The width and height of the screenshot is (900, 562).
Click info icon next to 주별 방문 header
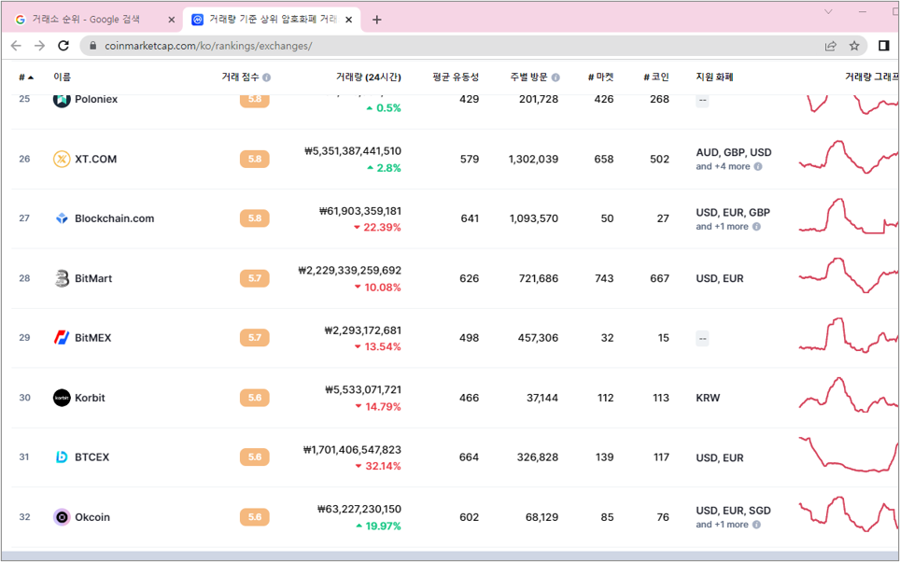(x=555, y=77)
